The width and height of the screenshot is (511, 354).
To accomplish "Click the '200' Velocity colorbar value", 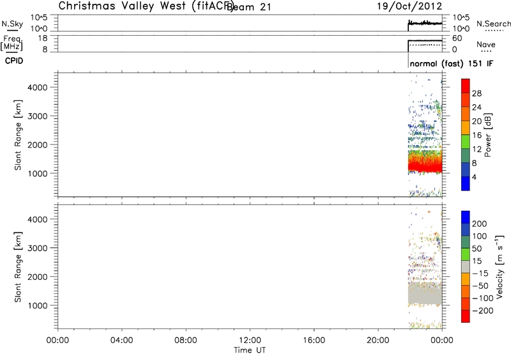I will pyautogui.click(x=480, y=224).
